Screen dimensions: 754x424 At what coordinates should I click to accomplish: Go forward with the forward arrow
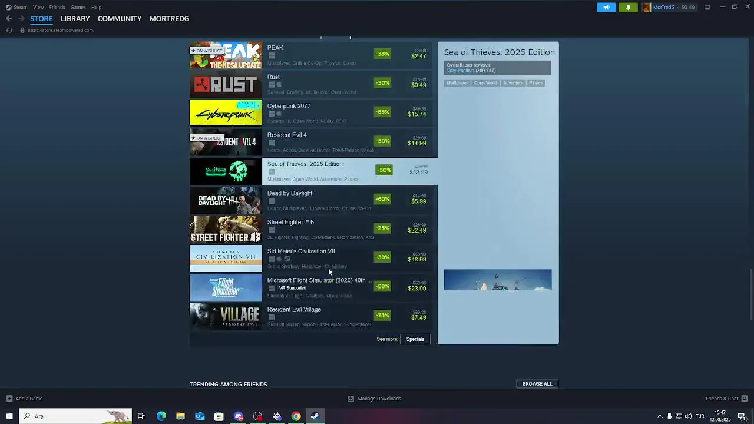21,19
